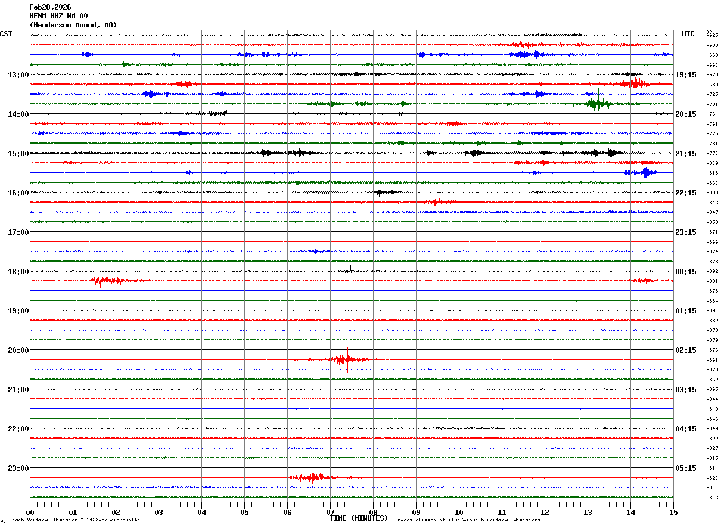This screenshot has width=721, height=528.
Task: Click DC offset value -800
Action: [711, 488]
